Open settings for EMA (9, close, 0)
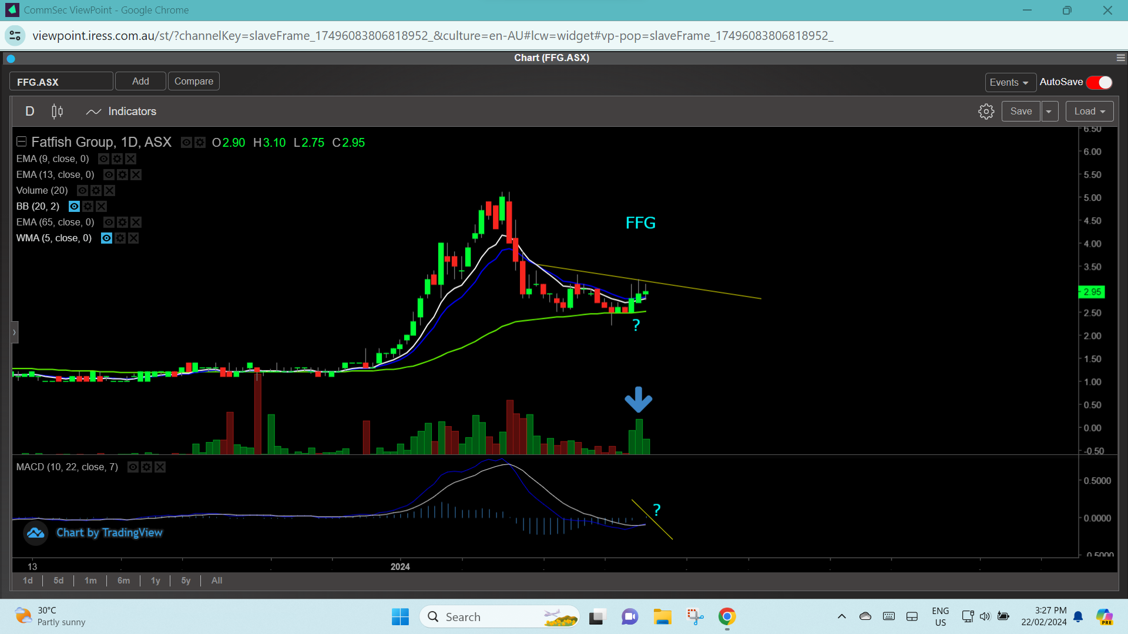 [x=117, y=159]
